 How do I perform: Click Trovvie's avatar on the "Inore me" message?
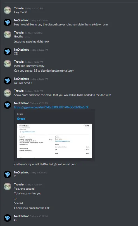tap(7, 64)
